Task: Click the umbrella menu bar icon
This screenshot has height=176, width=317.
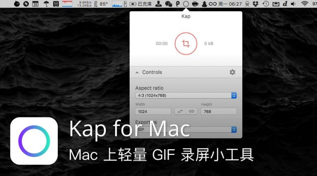Action: point(46,4)
